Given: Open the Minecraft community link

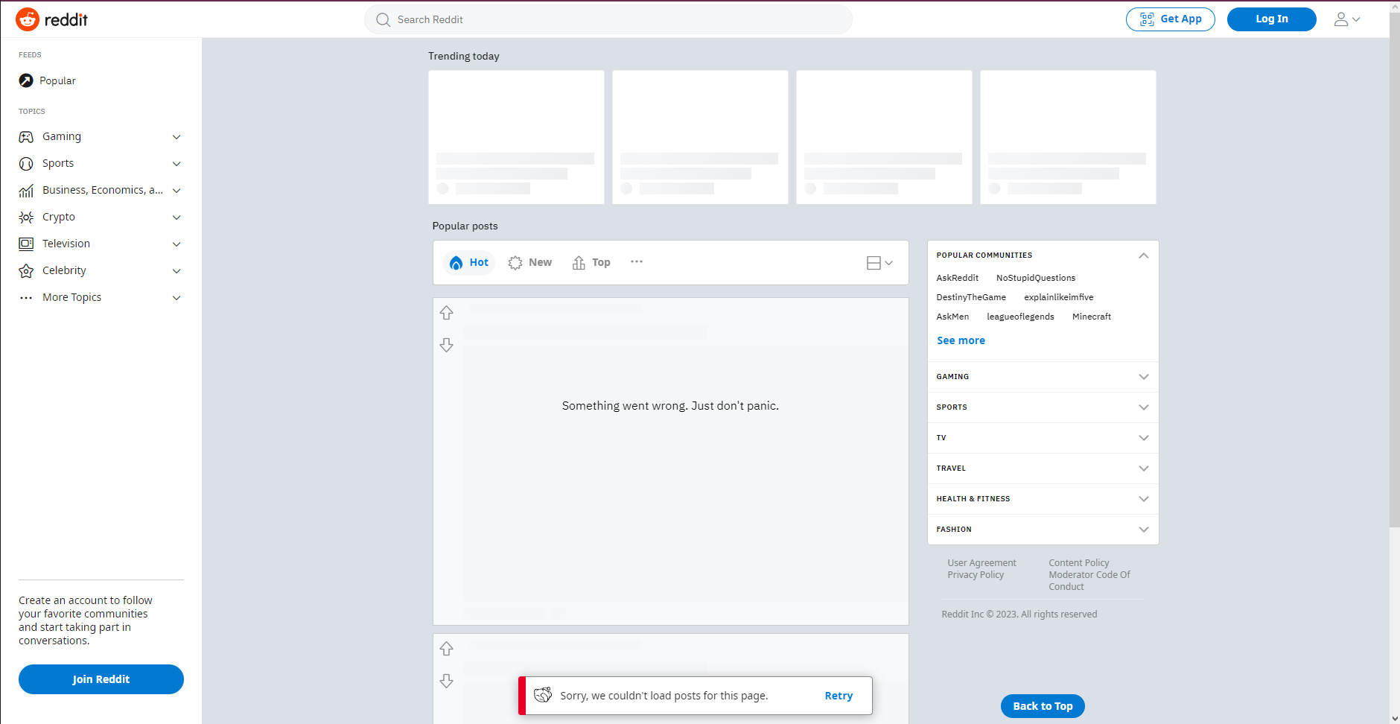Looking at the screenshot, I should (1092, 317).
